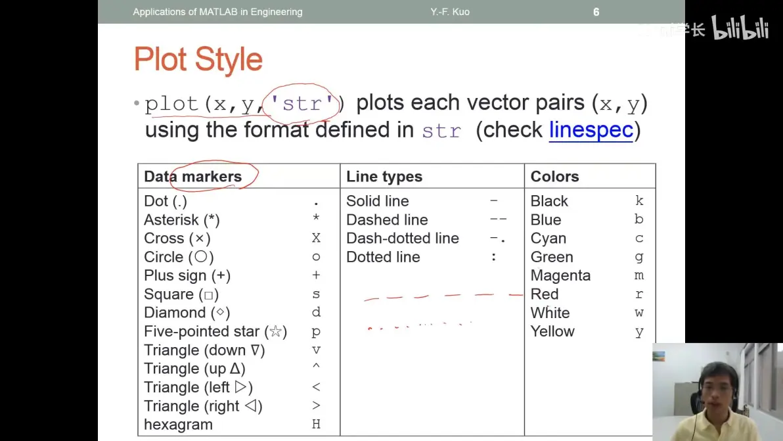Viewport: 783px width, 441px height.
Task: Click slide number 6 in header
Action: [596, 12]
